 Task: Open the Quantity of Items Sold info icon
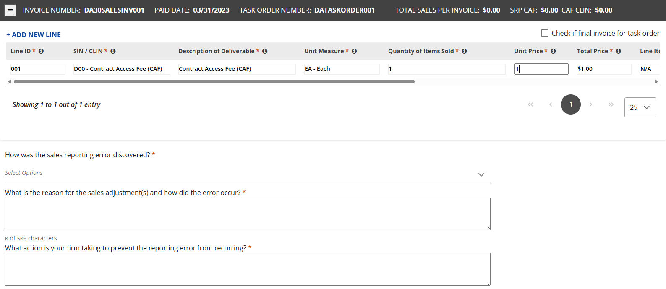pos(464,51)
